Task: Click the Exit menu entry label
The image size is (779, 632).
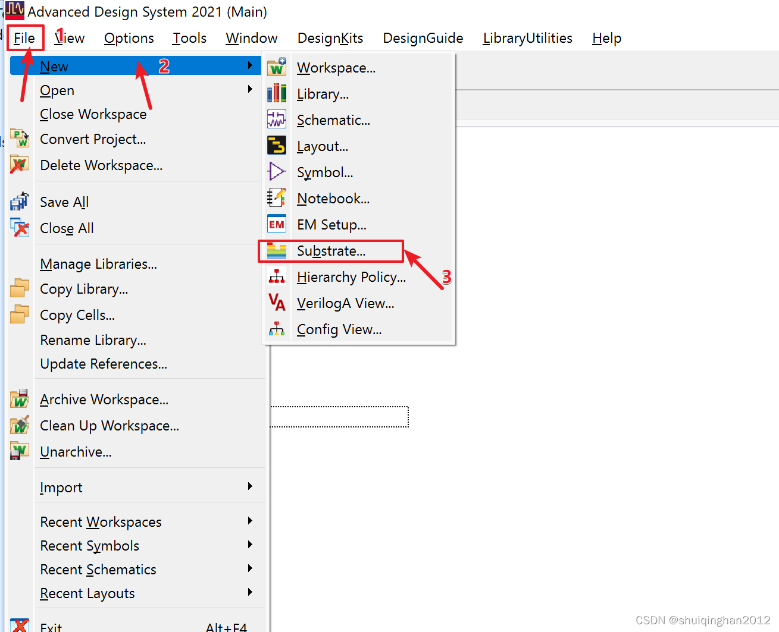Action: (51, 627)
